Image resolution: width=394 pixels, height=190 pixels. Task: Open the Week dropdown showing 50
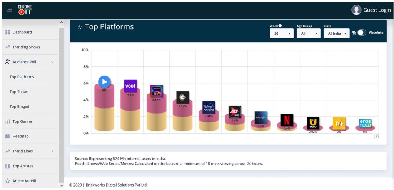[x=282, y=33]
